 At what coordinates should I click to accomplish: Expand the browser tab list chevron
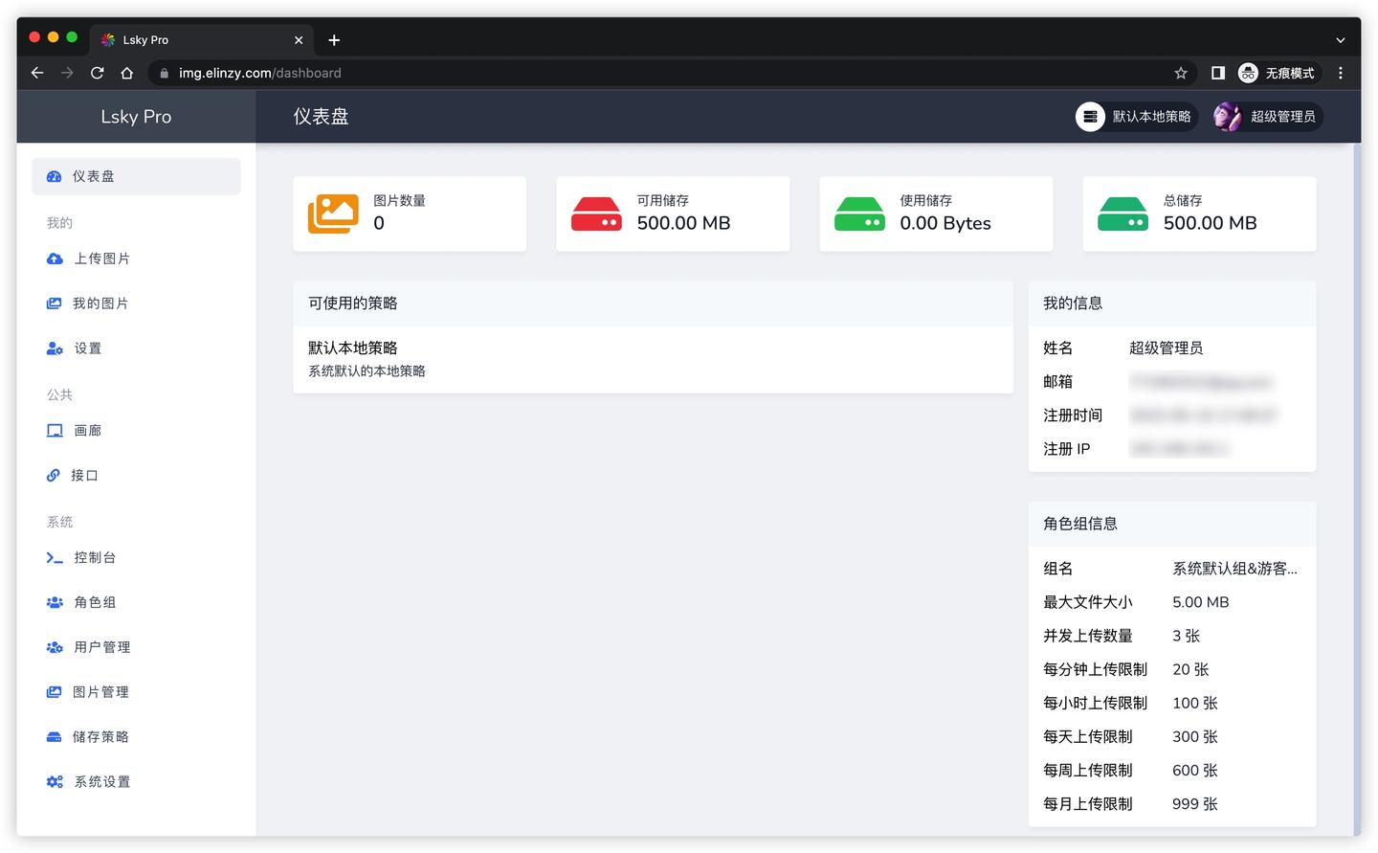click(x=1340, y=39)
